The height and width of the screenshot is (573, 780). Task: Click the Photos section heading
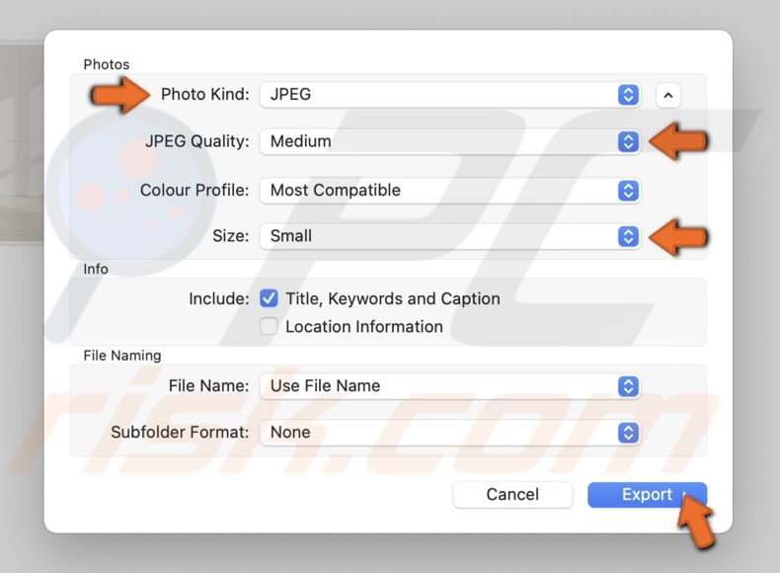(x=107, y=65)
